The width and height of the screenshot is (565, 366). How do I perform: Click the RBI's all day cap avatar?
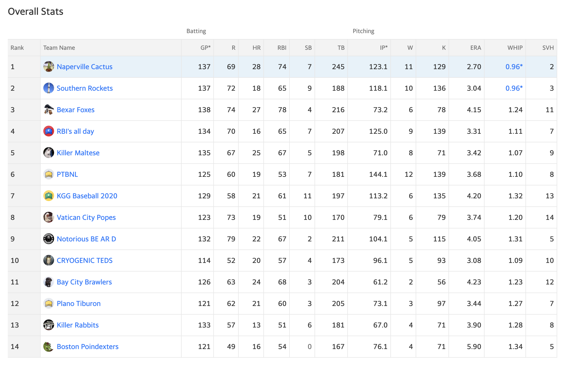(x=49, y=131)
